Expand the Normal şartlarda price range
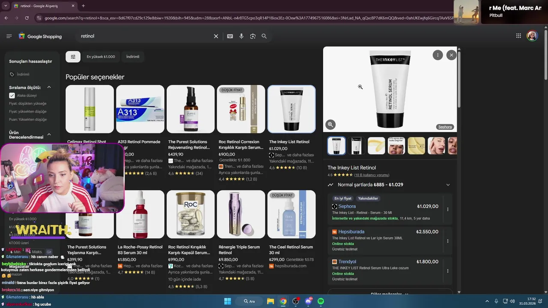The height and width of the screenshot is (308, 548). pos(448,185)
